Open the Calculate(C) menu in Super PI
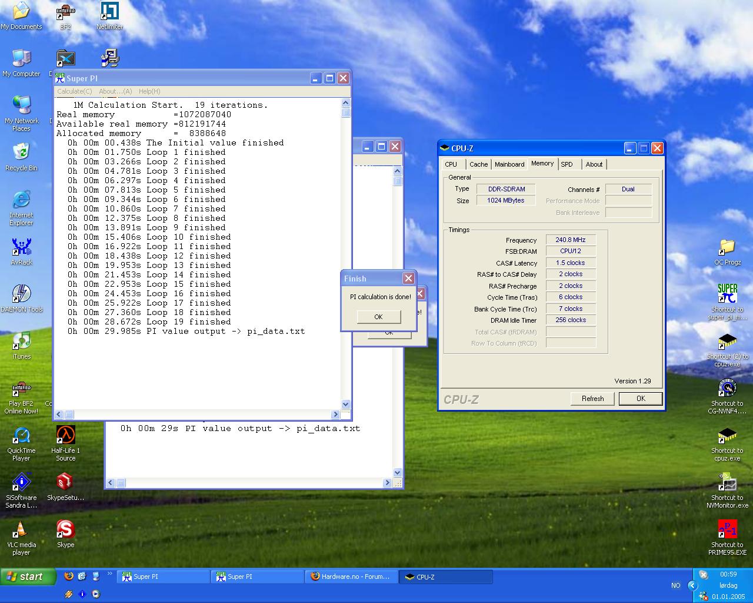 tap(74, 91)
